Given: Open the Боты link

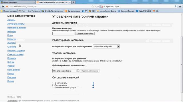Looking at the screenshot, I should coord(10,35).
